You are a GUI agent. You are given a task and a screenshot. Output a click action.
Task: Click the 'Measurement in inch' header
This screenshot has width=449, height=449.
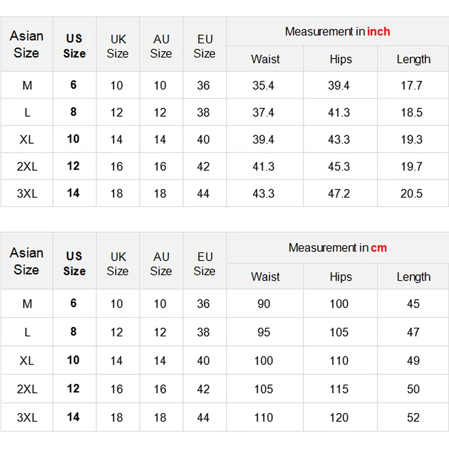(337, 32)
